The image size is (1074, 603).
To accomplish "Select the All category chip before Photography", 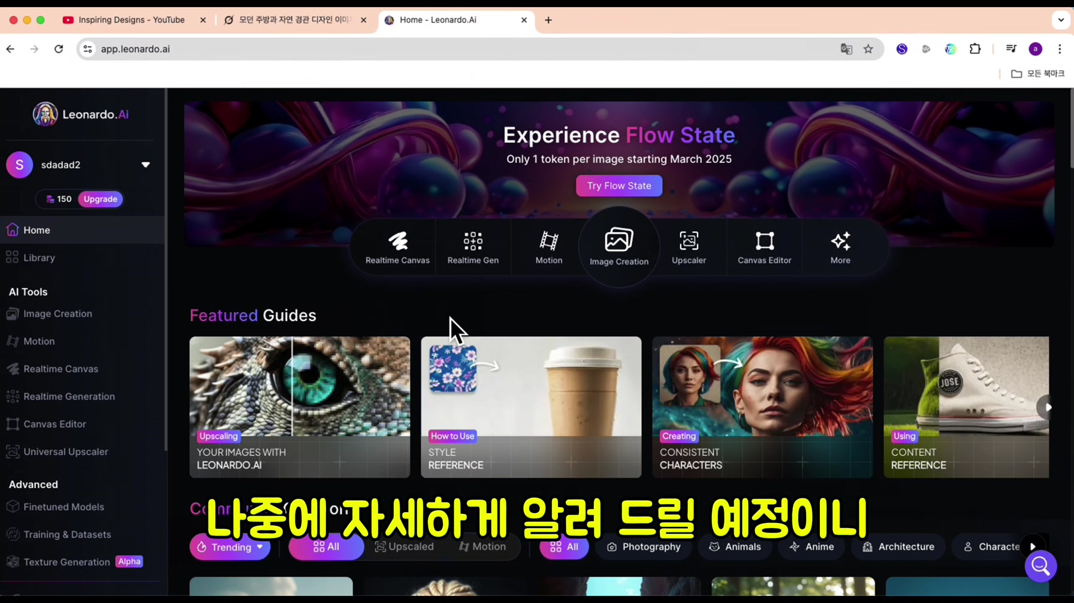I will tap(564, 547).
